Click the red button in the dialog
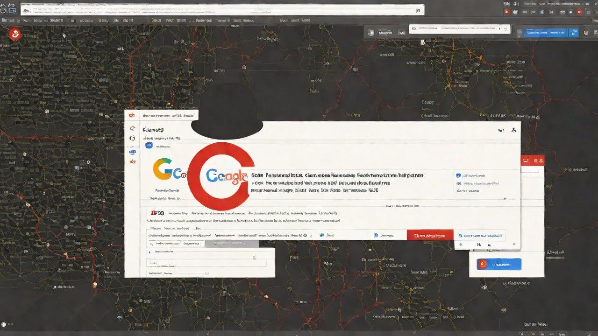This screenshot has width=598, height=336. [x=430, y=235]
